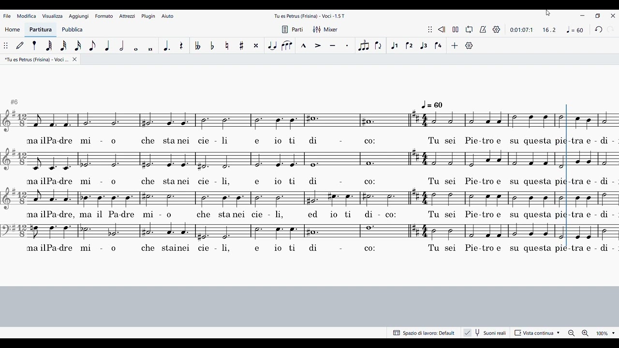Open the Visualizza menu
The width and height of the screenshot is (619, 348).
click(x=52, y=16)
